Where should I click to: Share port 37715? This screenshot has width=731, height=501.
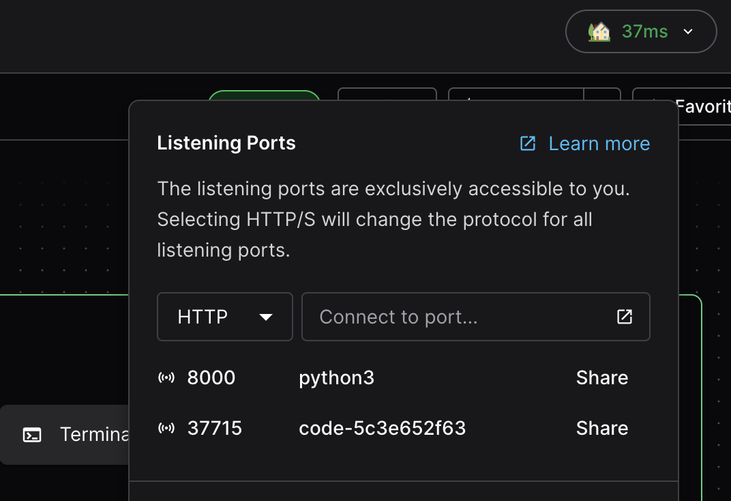coord(602,428)
